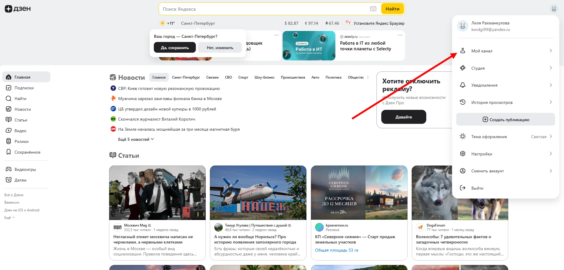Click the Мой канал person icon

(x=463, y=51)
